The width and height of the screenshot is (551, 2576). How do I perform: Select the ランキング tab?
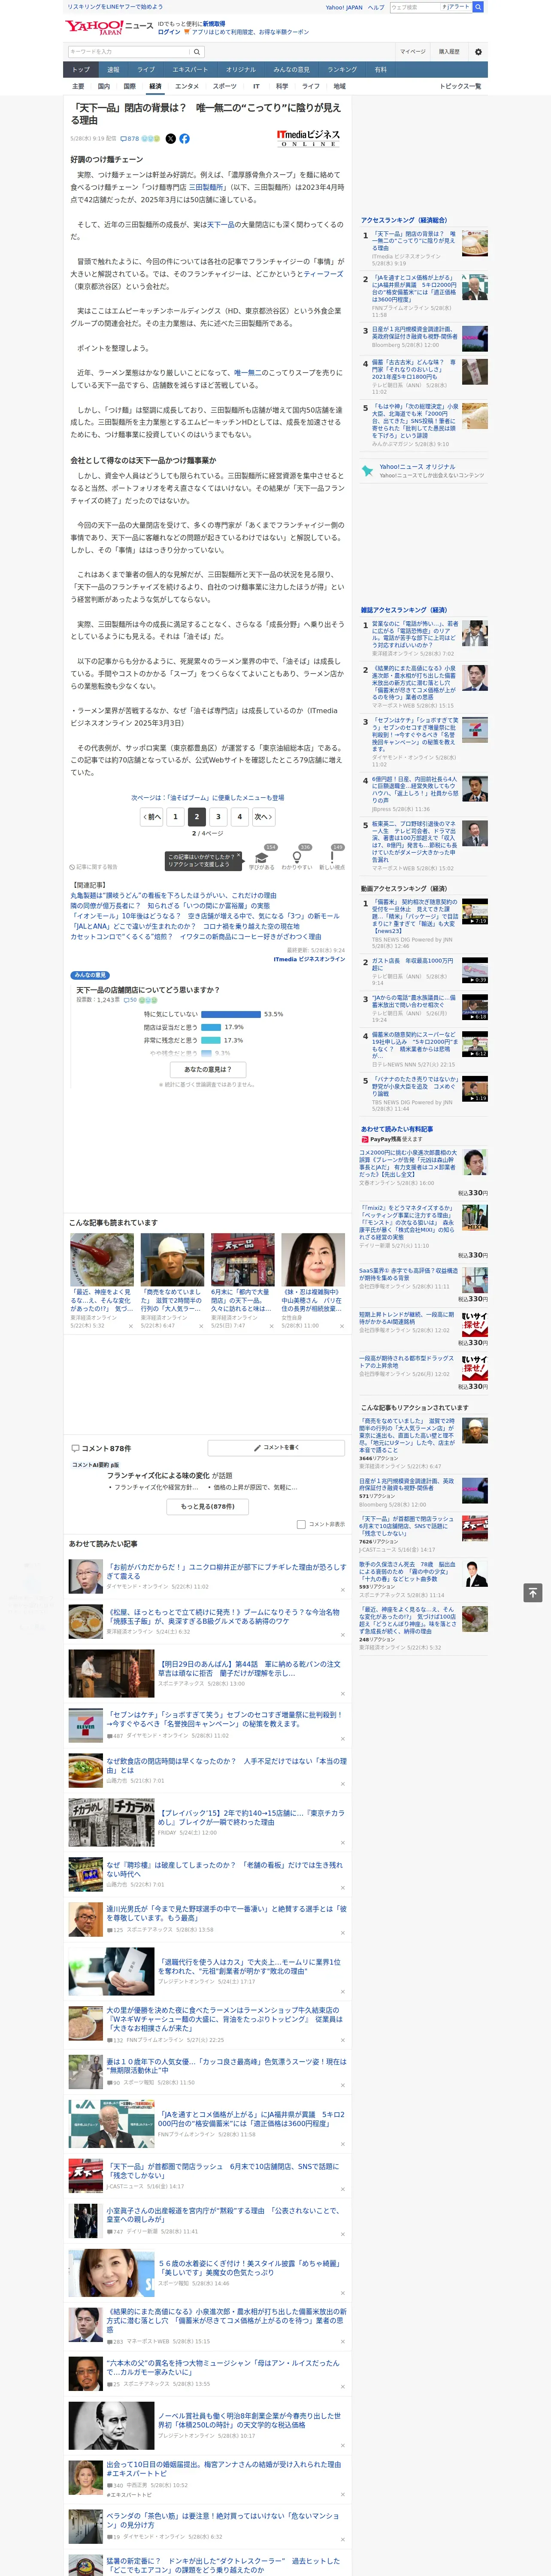[x=342, y=70]
